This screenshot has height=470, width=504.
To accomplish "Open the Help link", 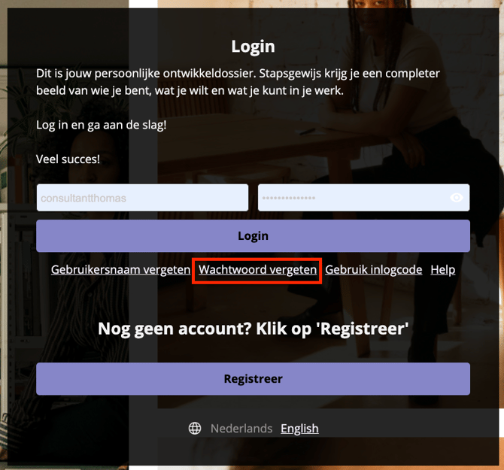I will 442,269.
